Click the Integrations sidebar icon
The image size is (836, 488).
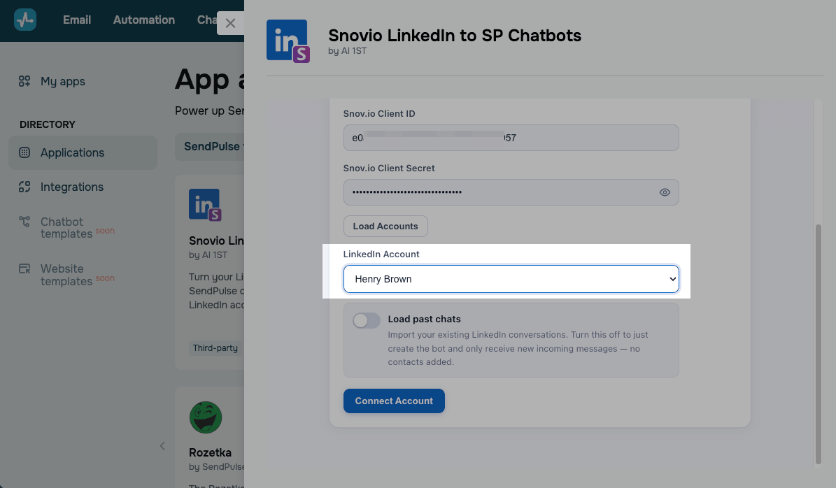tap(24, 187)
